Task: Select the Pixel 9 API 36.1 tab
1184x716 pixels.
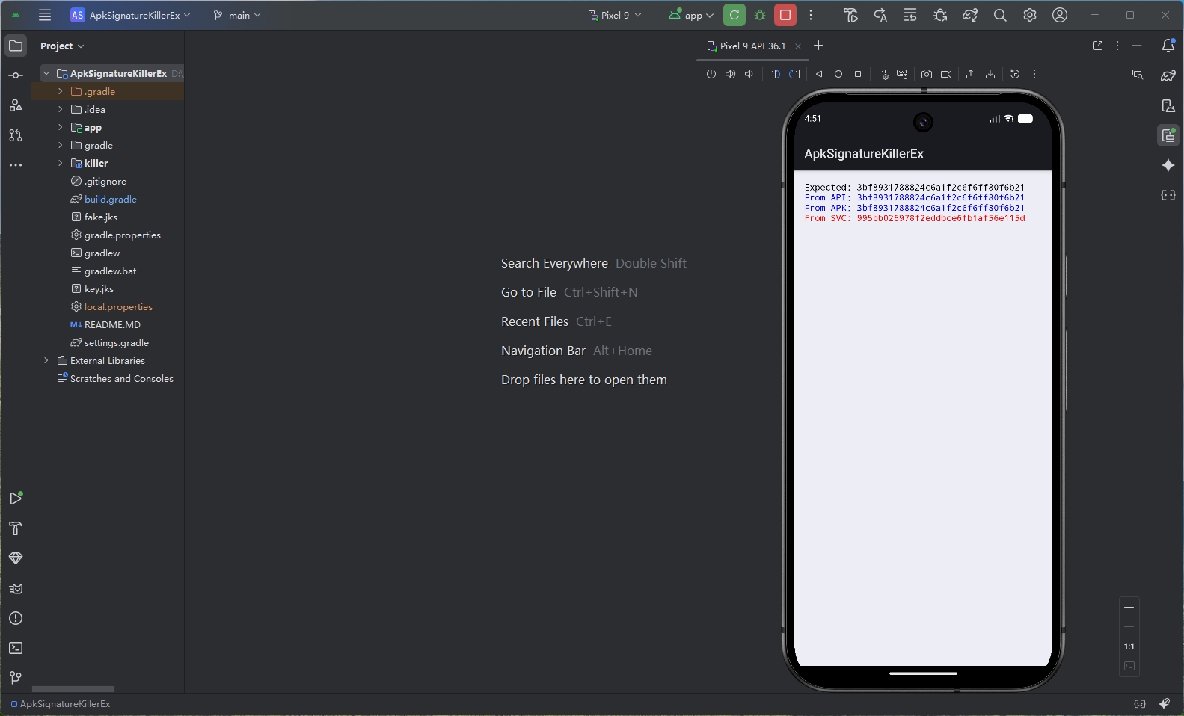Action: [753, 46]
